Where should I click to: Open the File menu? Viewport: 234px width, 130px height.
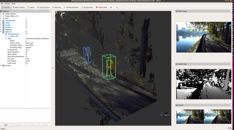tap(2, 4)
